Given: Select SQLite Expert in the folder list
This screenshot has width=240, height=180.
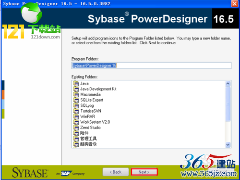Looking at the screenshot, I should pyautogui.click(x=92, y=100).
